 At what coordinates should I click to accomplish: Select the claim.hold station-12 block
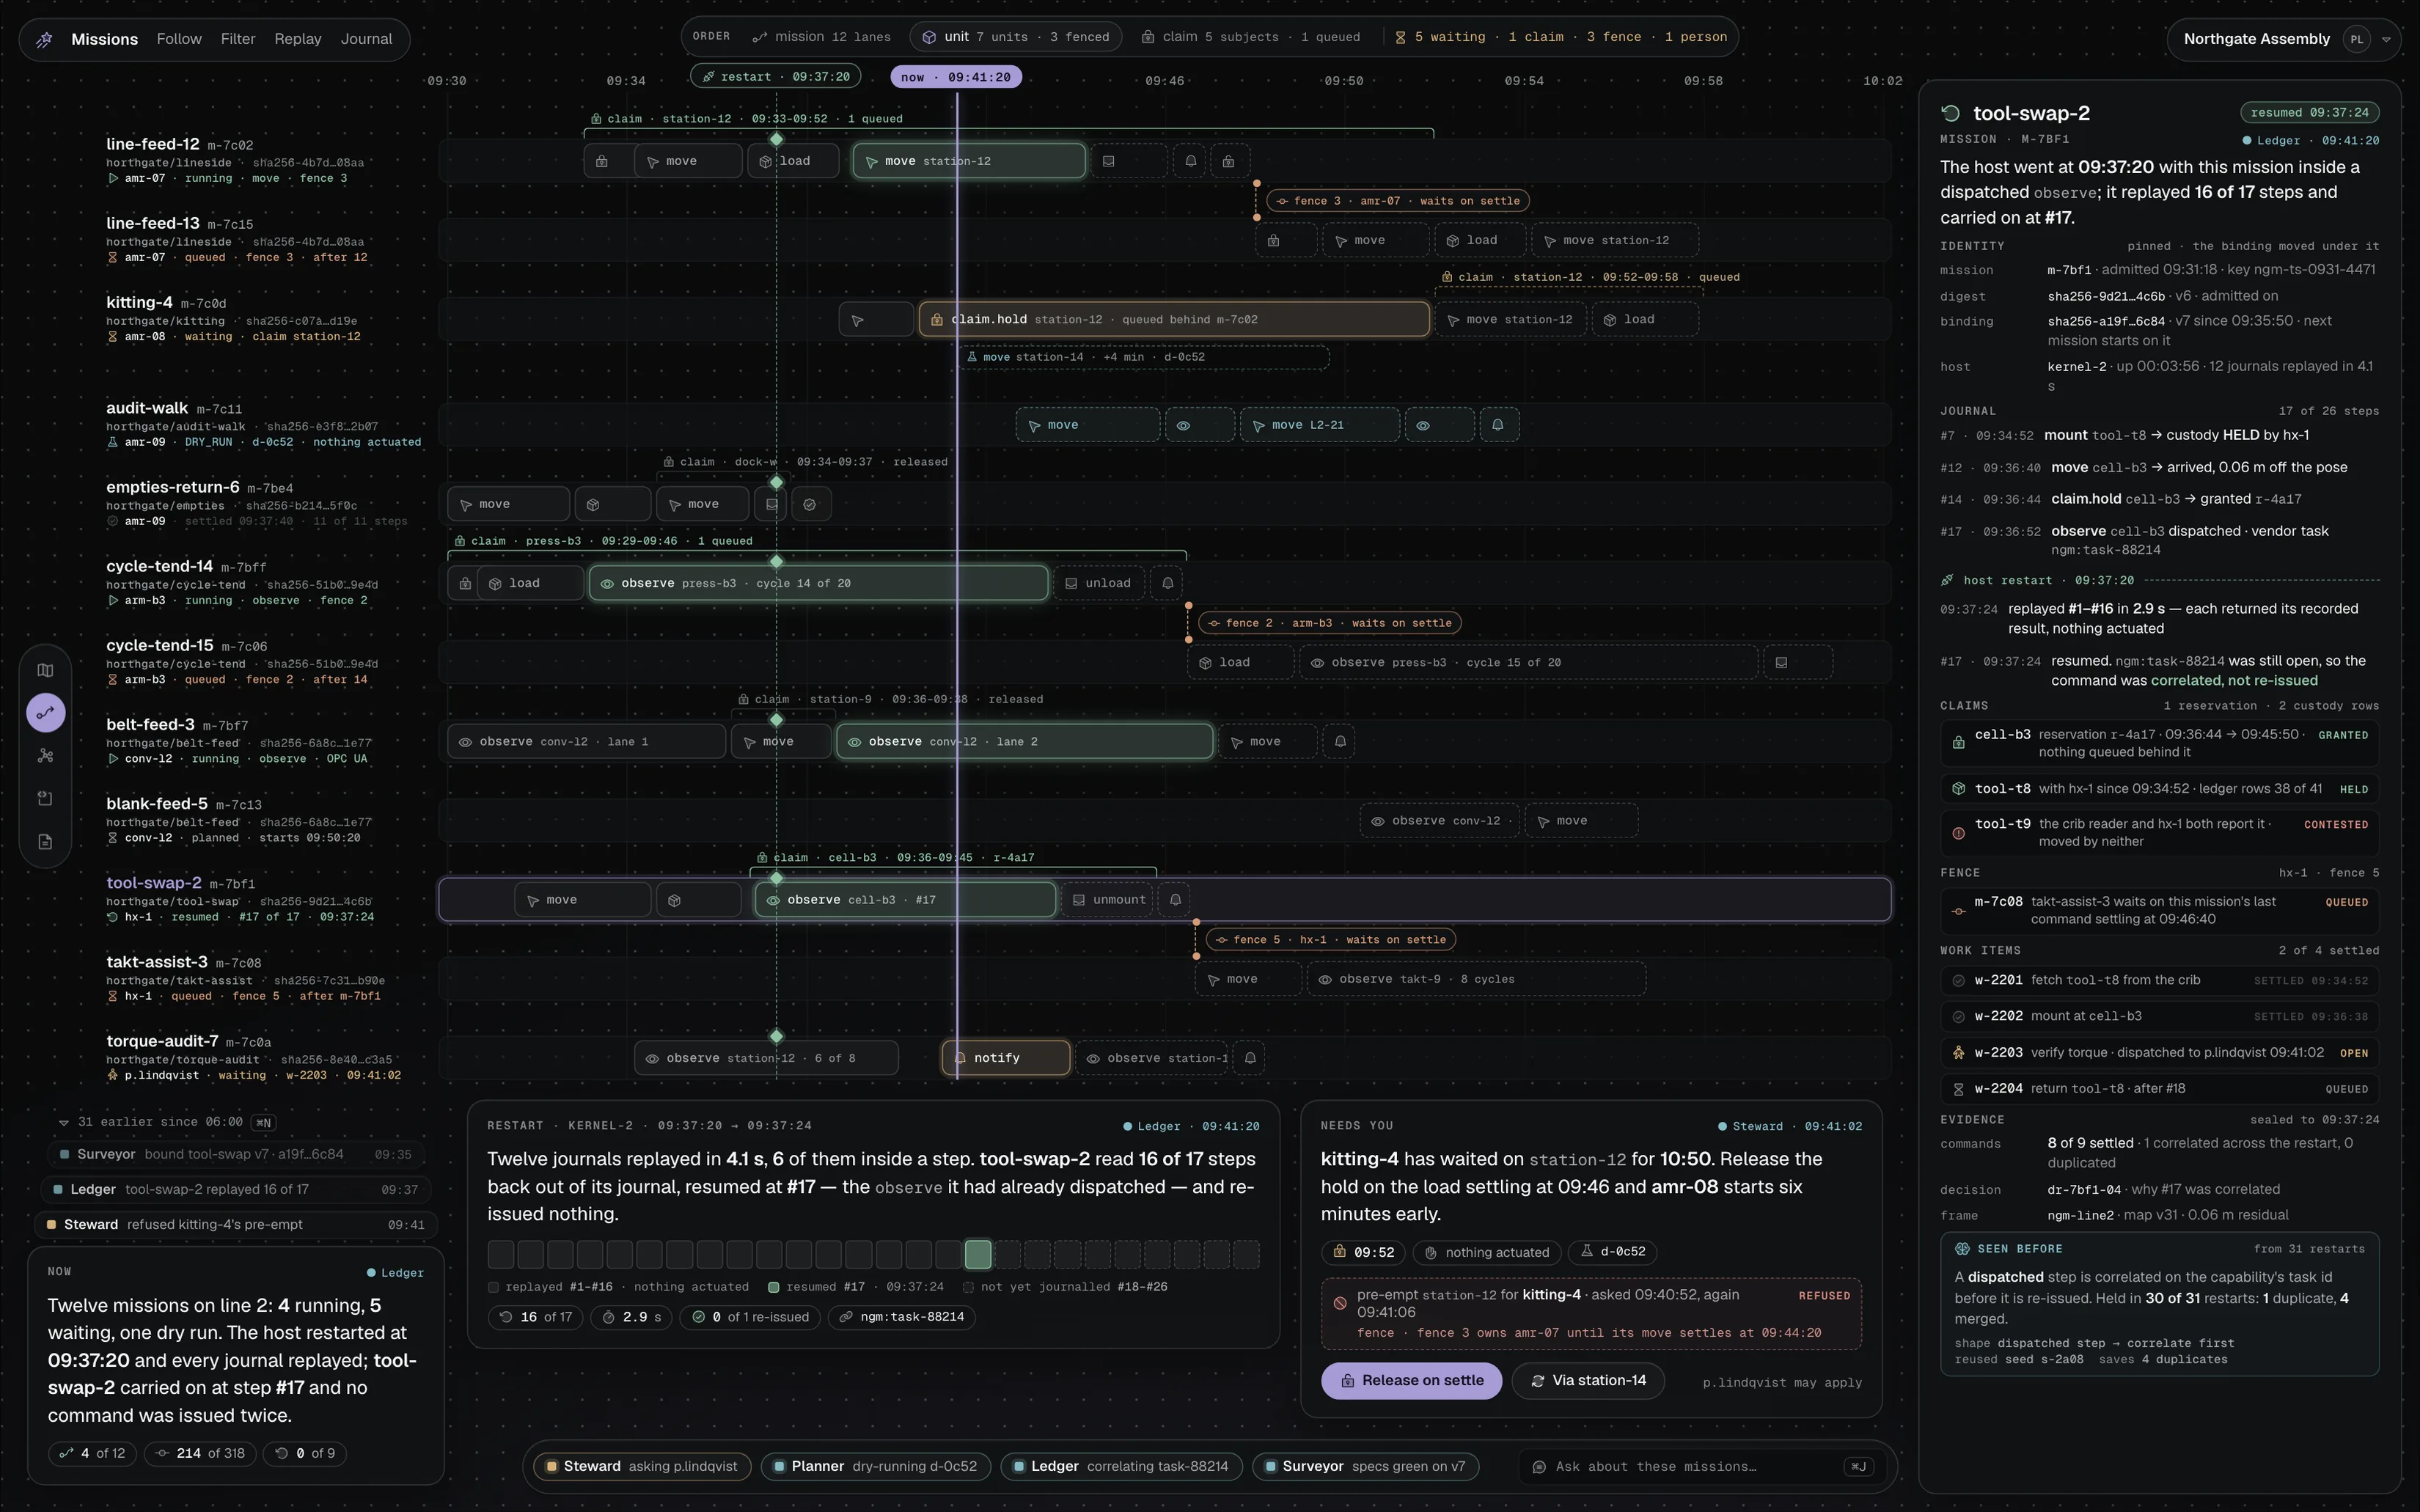click(x=1174, y=320)
